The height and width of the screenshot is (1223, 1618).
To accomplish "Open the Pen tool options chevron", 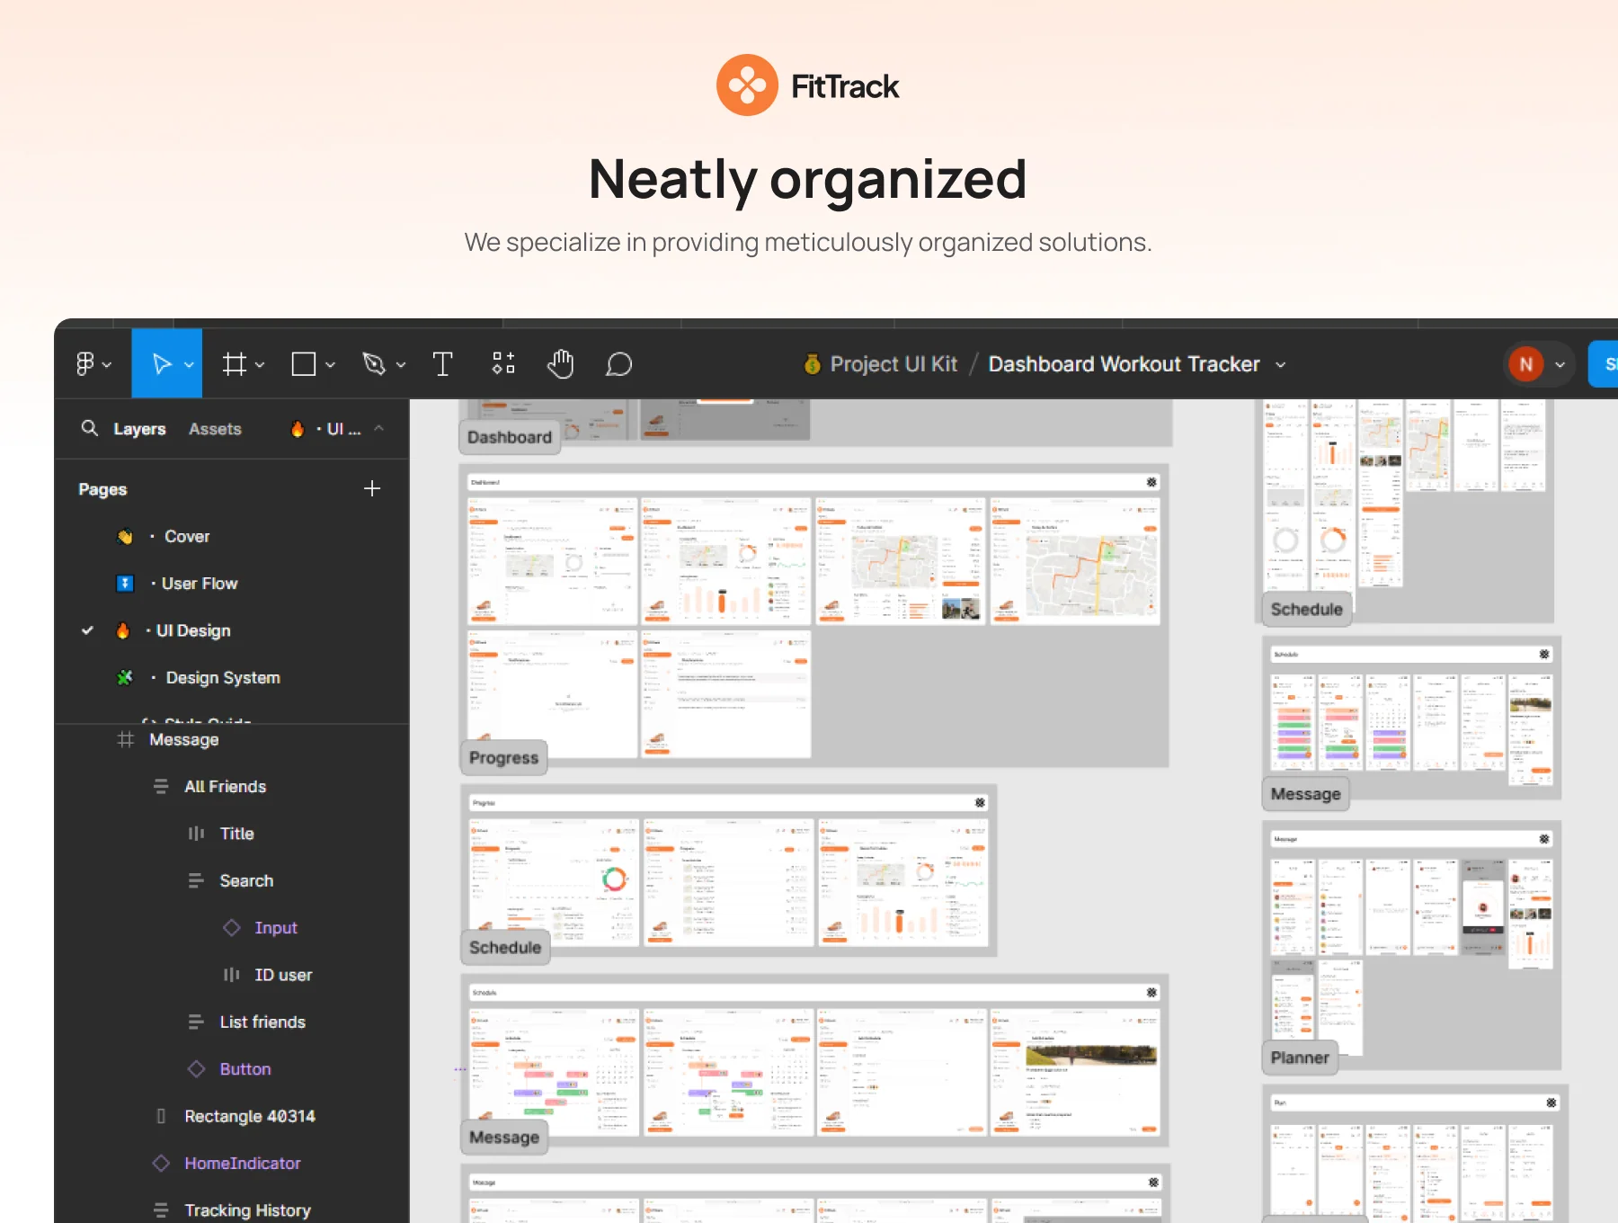I will 401,364.
